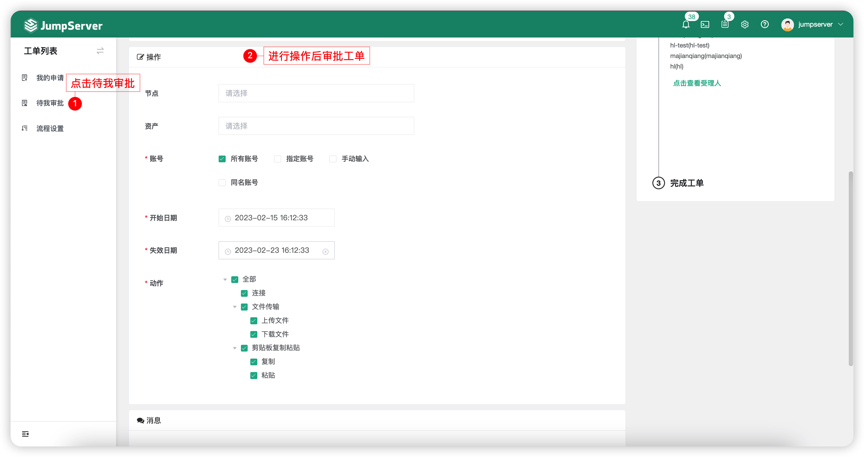864x457 pixels.
Task: Click the jumpserver user avatar
Action: pos(787,25)
